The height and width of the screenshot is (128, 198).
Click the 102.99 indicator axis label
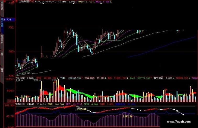(x=9, y=105)
